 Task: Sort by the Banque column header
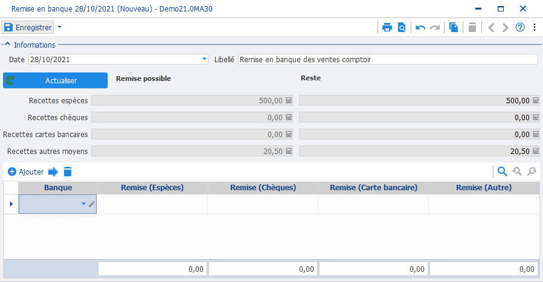pos(58,188)
